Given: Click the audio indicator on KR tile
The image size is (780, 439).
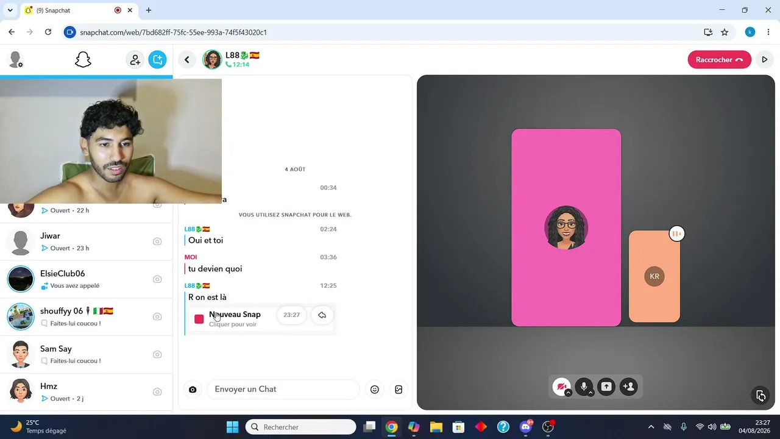Looking at the screenshot, I should click(x=676, y=234).
